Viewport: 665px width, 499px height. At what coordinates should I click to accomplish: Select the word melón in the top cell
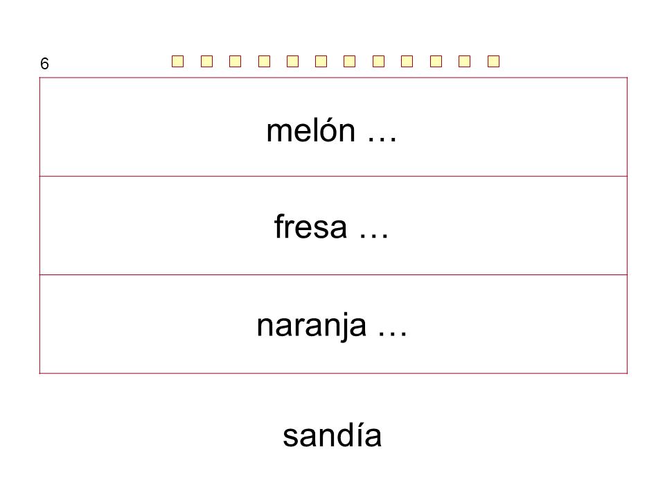(311, 130)
